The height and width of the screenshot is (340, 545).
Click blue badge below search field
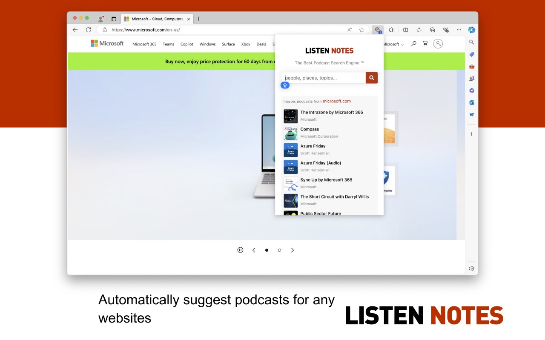point(285,85)
